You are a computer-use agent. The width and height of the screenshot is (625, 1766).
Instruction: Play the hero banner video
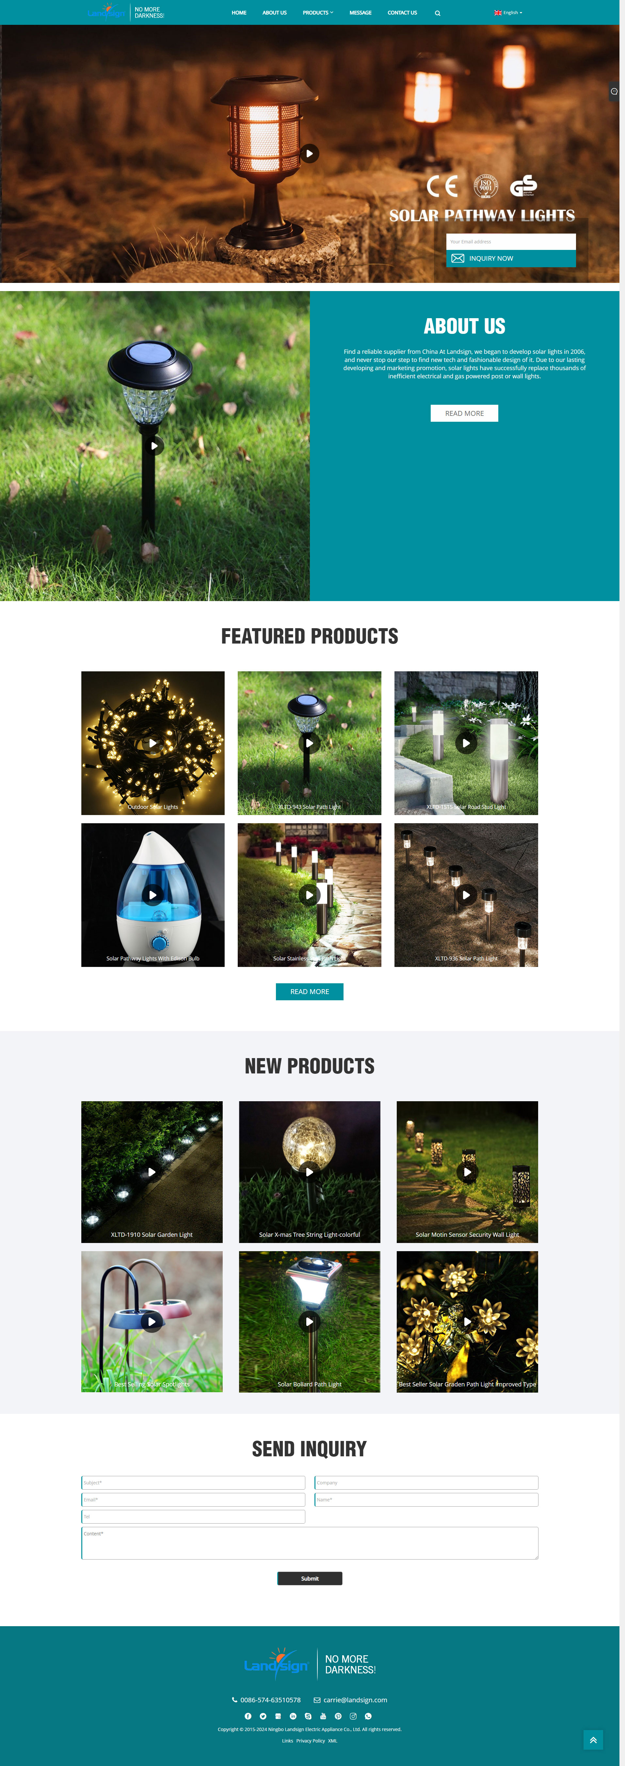point(309,154)
